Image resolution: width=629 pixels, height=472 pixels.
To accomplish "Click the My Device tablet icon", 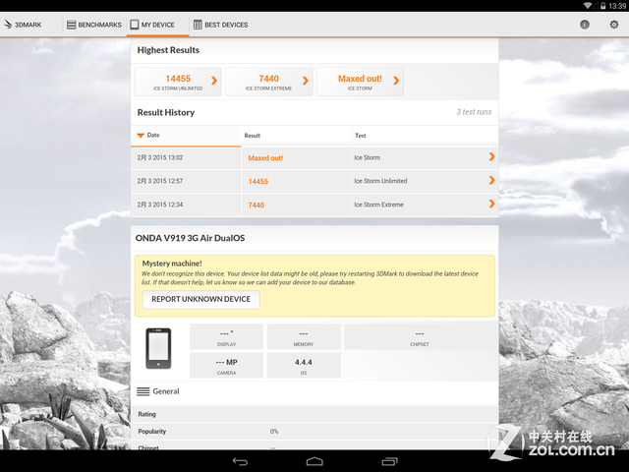I will click(x=135, y=25).
